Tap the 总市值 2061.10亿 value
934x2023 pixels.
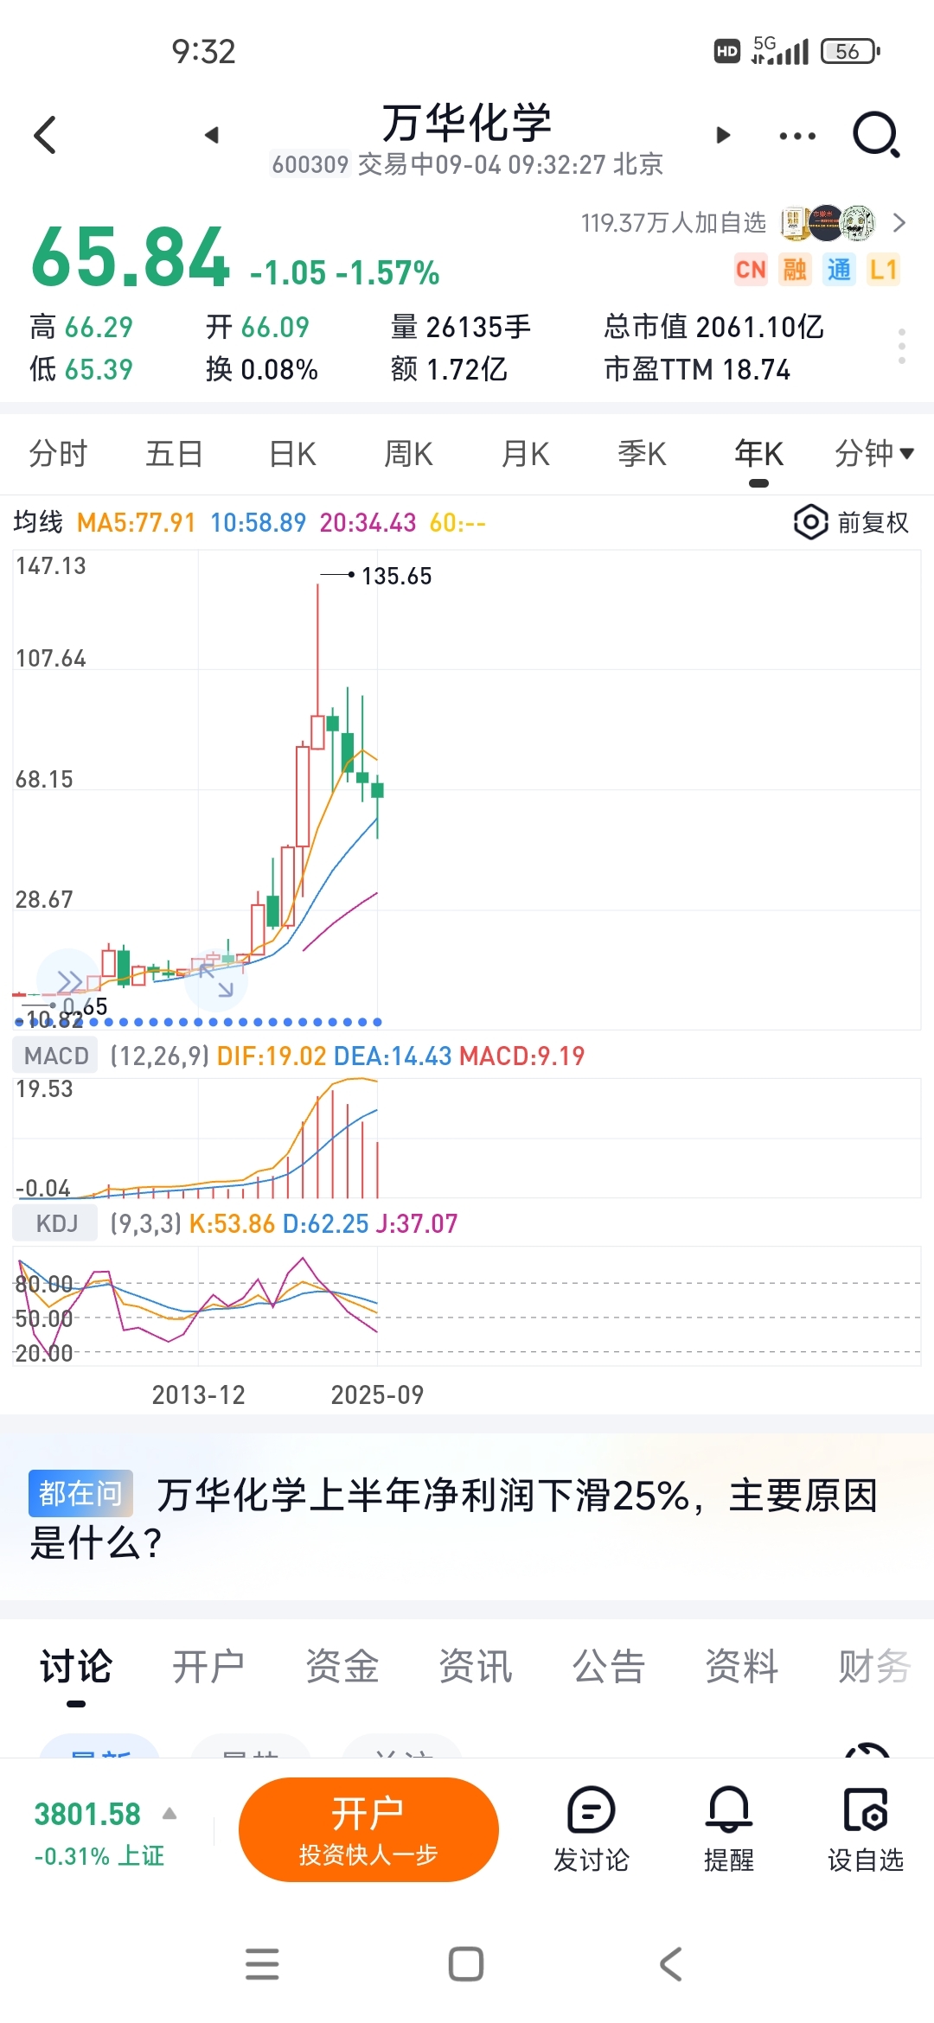[713, 327]
